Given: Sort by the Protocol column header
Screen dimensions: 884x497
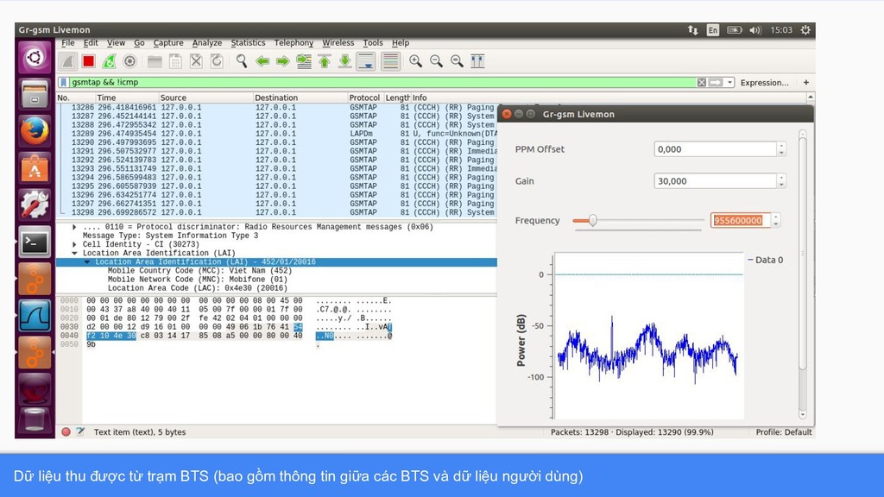Looking at the screenshot, I should pos(364,98).
